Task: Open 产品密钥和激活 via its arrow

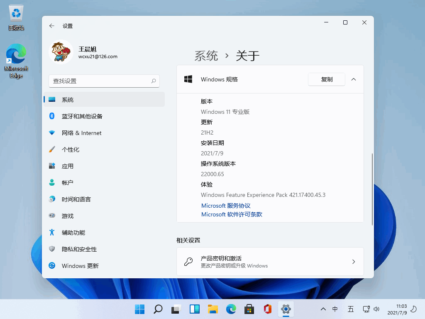Action: [354, 262]
